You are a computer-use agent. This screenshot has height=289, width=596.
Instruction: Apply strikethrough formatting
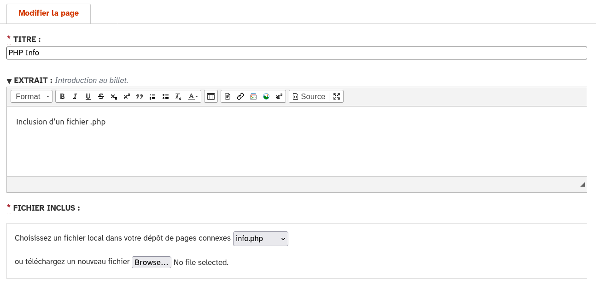(x=101, y=96)
